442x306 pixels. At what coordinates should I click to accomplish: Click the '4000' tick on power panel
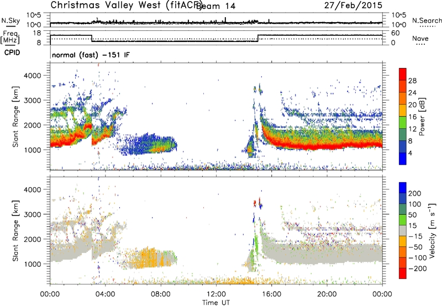(33, 75)
